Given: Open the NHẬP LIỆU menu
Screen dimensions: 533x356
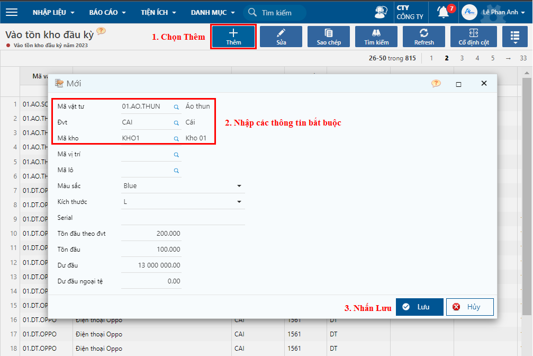Looking at the screenshot, I should tap(53, 12).
